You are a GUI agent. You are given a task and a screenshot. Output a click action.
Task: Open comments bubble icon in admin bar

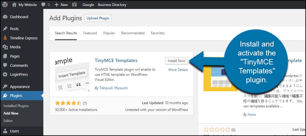click(43, 5)
